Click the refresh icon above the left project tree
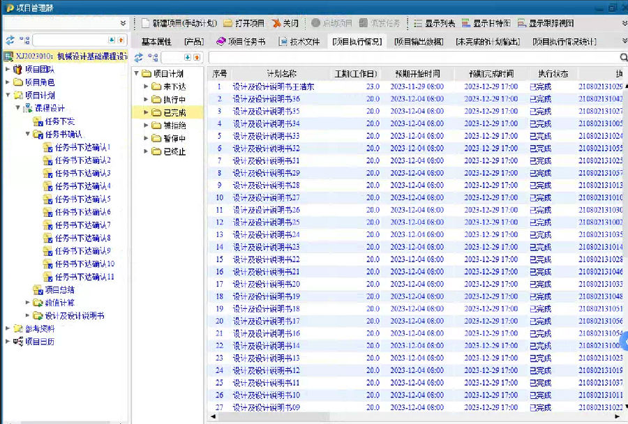The height and width of the screenshot is (424, 628). coord(10,40)
